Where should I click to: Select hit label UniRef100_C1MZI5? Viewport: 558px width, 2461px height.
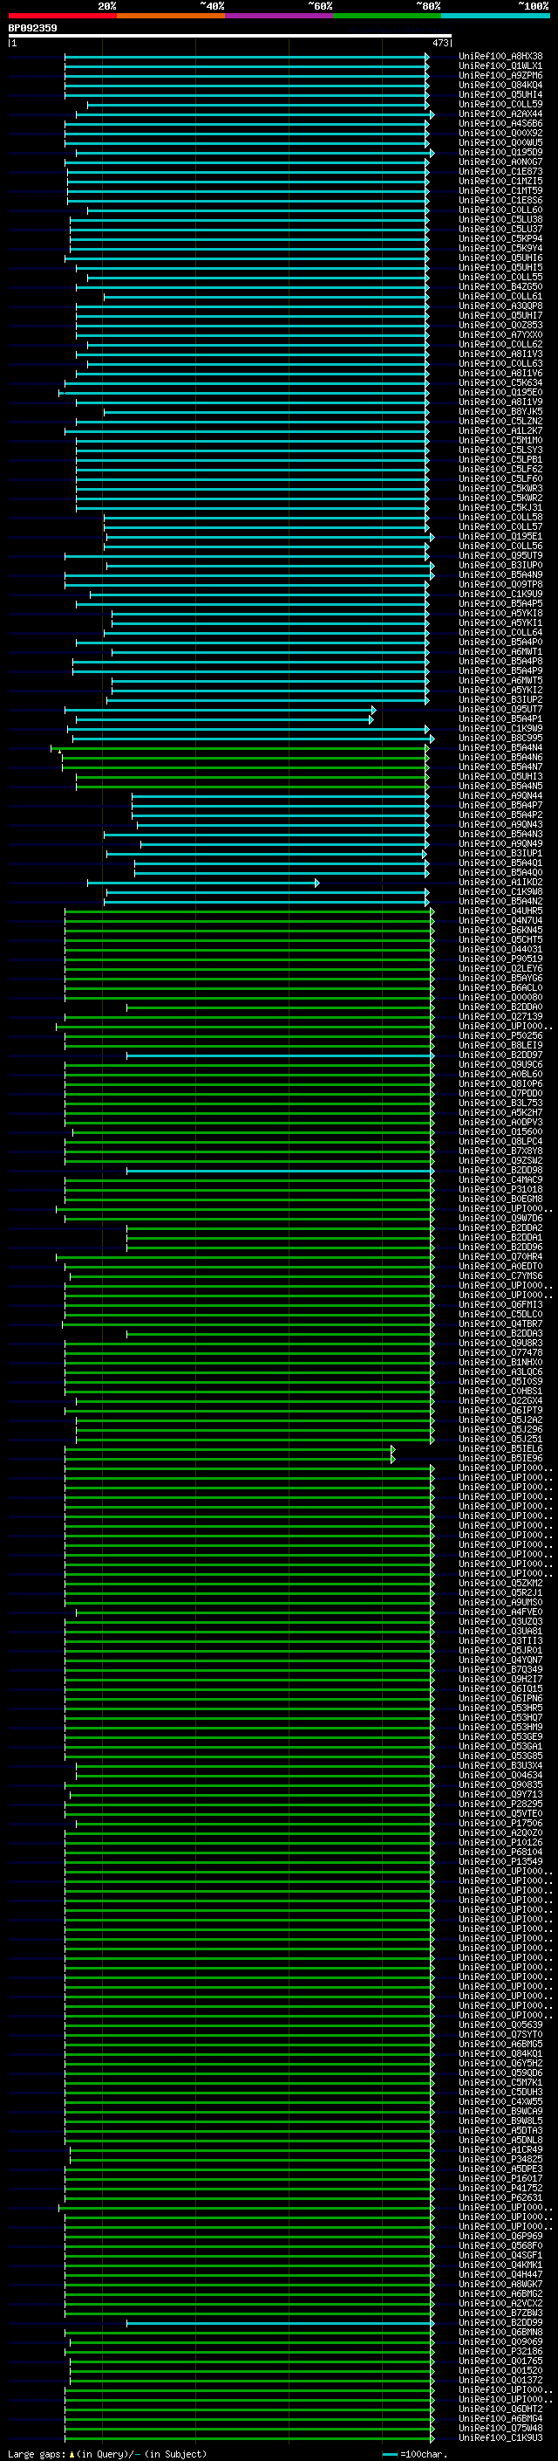[500, 182]
